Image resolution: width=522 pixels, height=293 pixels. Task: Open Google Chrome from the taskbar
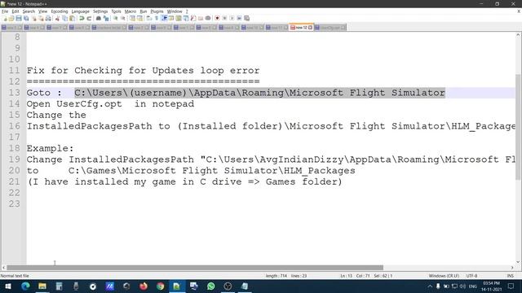(160, 286)
